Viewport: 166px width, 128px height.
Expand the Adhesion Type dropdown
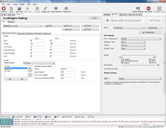[133, 42]
